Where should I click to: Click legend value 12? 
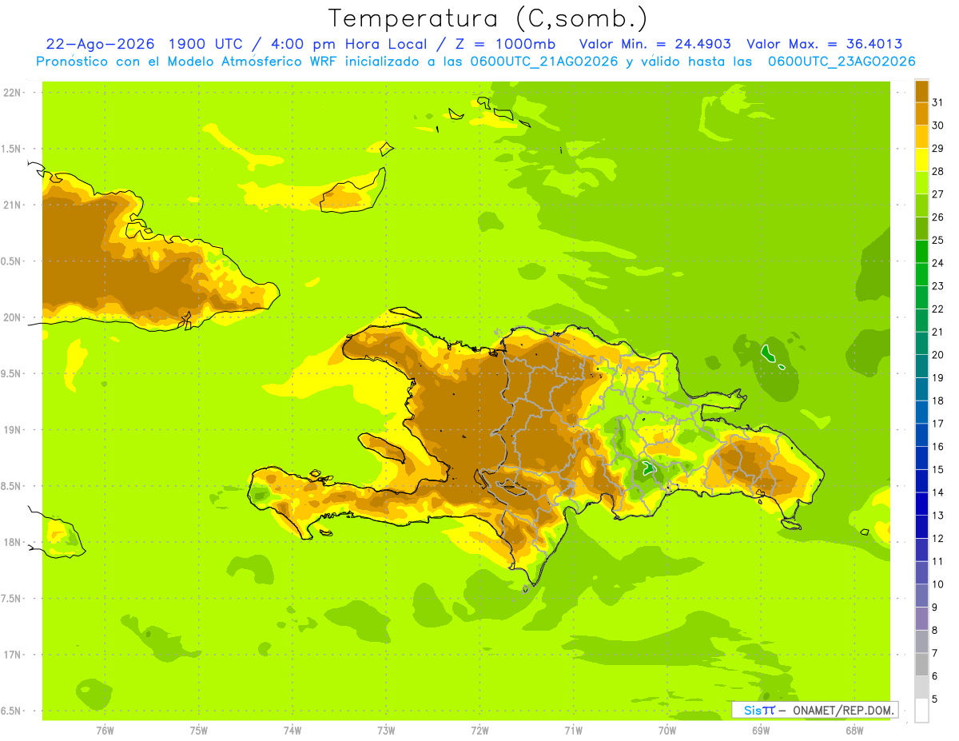click(x=937, y=539)
